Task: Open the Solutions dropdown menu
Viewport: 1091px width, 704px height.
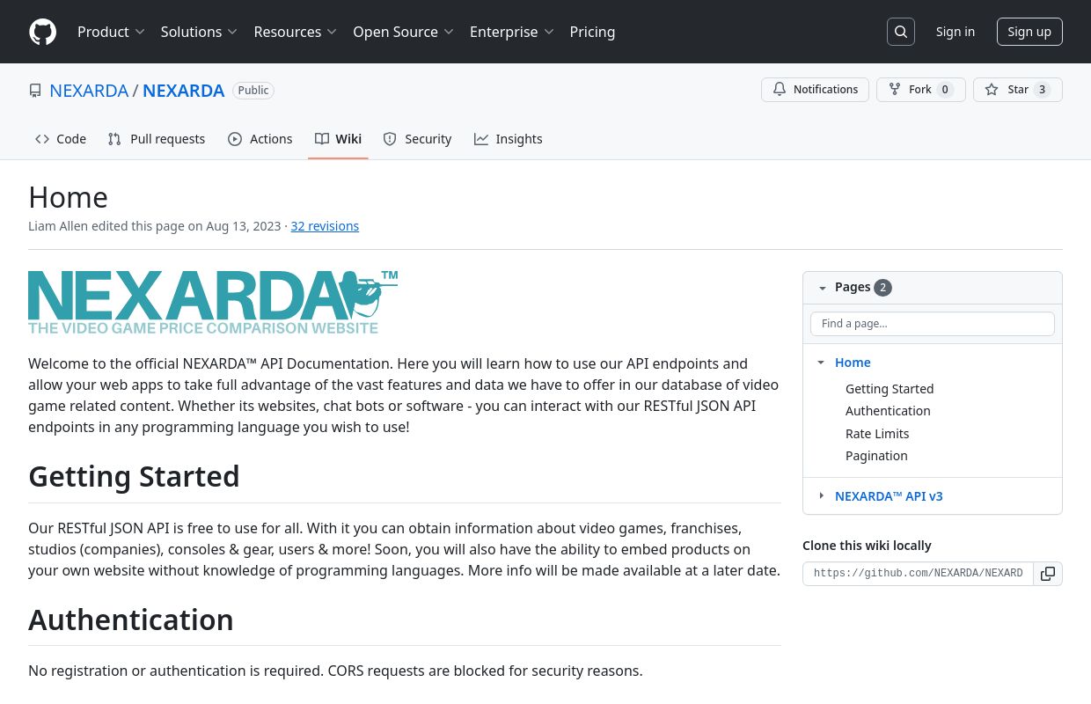Action: coord(199,32)
